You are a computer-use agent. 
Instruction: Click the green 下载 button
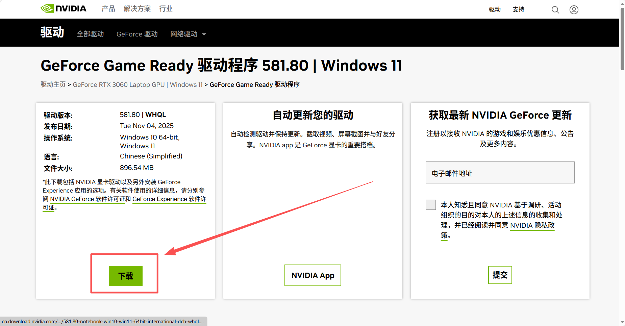click(x=126, y=276)
